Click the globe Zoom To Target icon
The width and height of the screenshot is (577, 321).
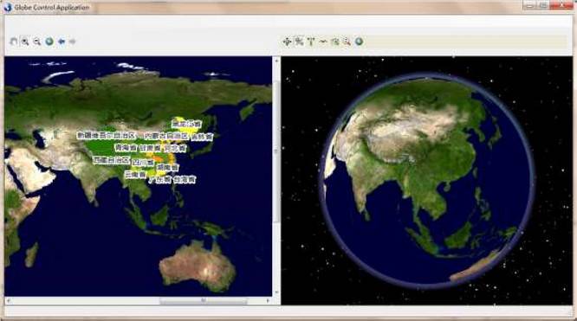[335, 42]
